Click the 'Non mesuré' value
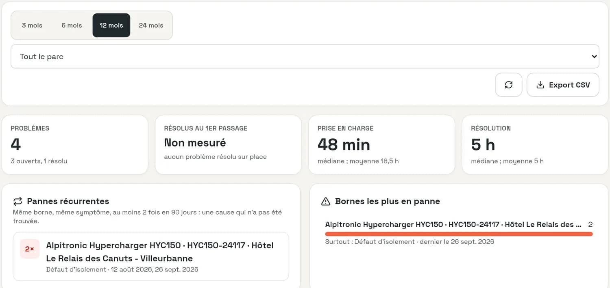Viewport: 610px width, 288px height. pos(195,143)
